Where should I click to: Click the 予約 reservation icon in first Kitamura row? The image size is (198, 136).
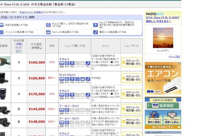(x=72, y=63)
